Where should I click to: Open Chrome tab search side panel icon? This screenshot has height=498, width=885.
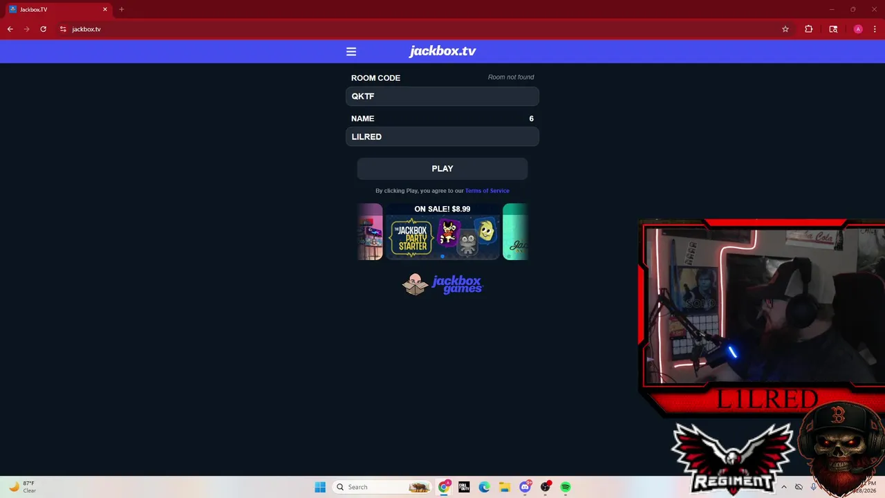[833, 29]
